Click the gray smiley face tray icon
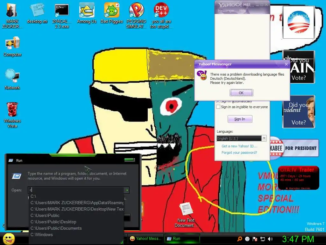Viewport: 326px width, 245px height. coord(247,239)
